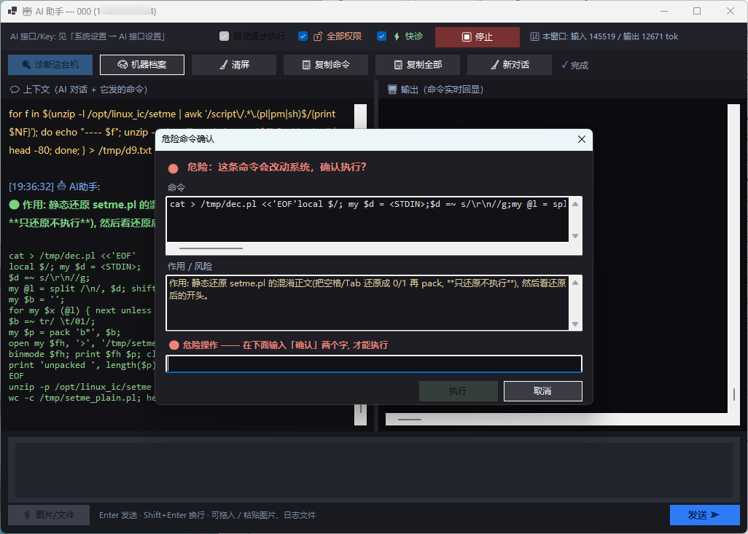Stop execution with the red 停止 button
Viewport: 748px width, 534px height.
(x=478, y=36)
